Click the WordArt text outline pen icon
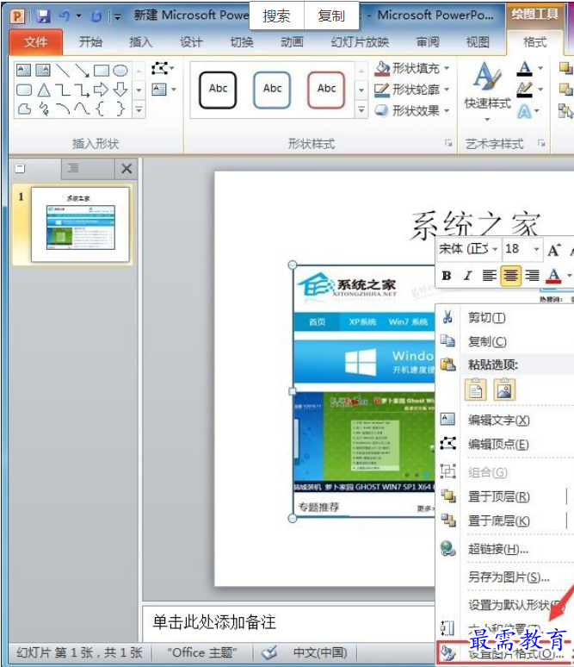 tap(525, 90)
